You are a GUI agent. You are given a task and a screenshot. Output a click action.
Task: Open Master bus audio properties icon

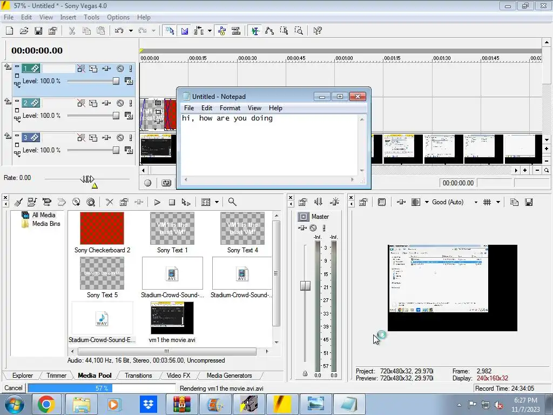tap(303, 202)
